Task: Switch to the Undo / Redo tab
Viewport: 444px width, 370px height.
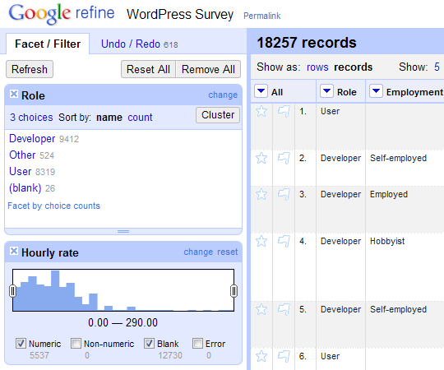Action: point(139,44)
